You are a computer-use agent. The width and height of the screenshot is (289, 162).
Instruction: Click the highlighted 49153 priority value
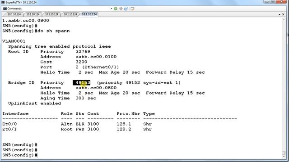(x=81, y=83)
